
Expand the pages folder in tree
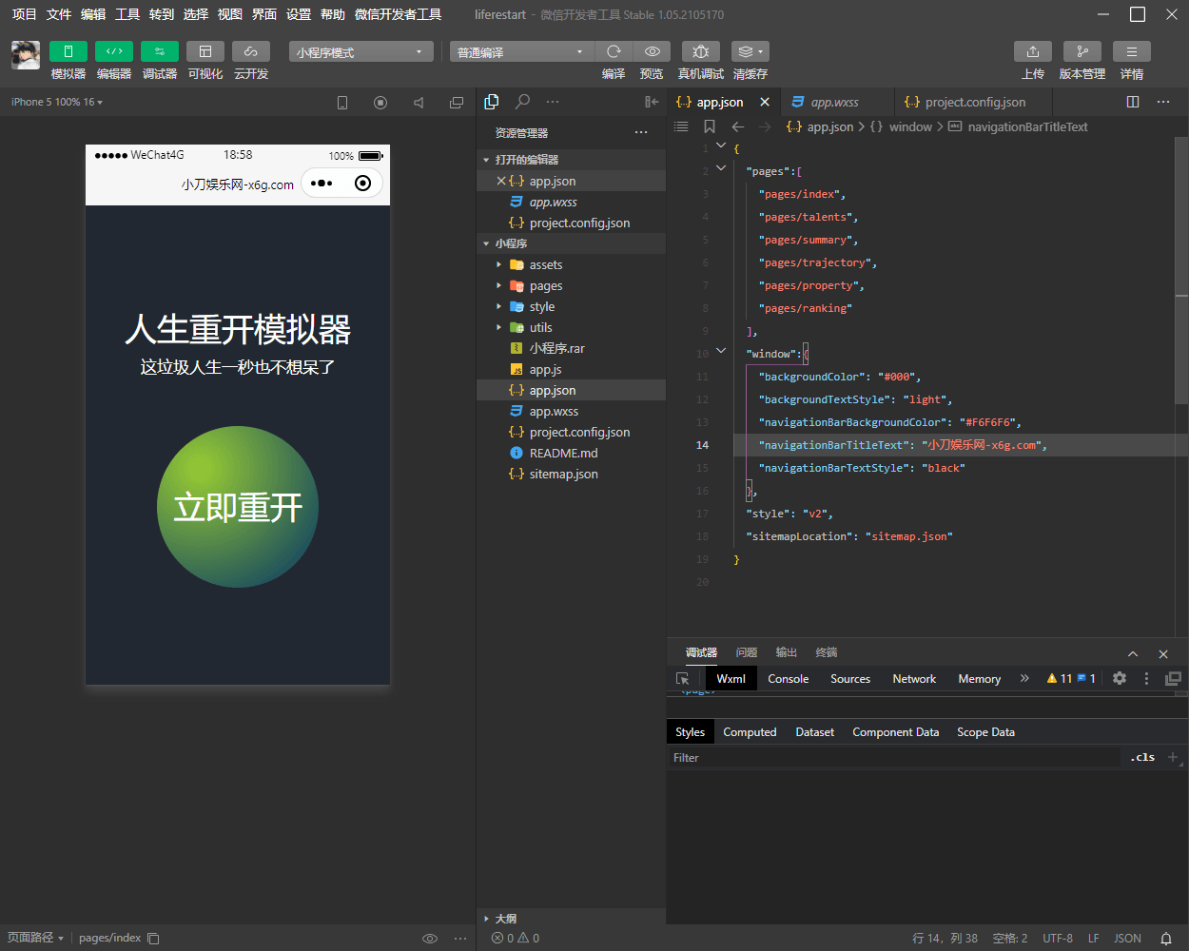546,286
